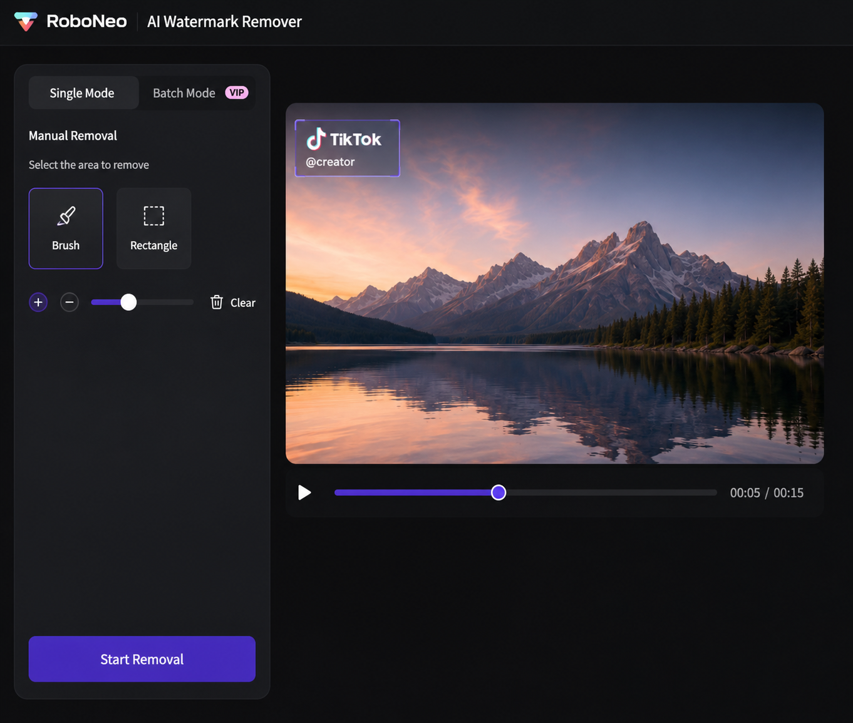Click the Manual Removal heading
The width and height of the screenshot is (853, 723).
click(73, 136)
